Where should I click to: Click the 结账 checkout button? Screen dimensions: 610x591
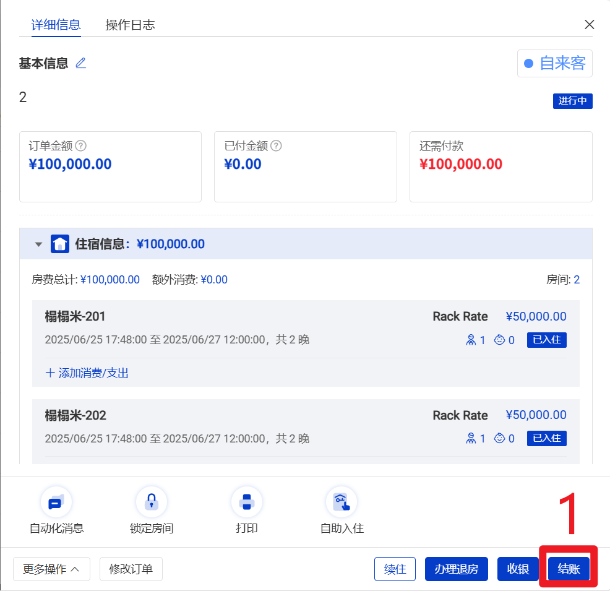569,569
